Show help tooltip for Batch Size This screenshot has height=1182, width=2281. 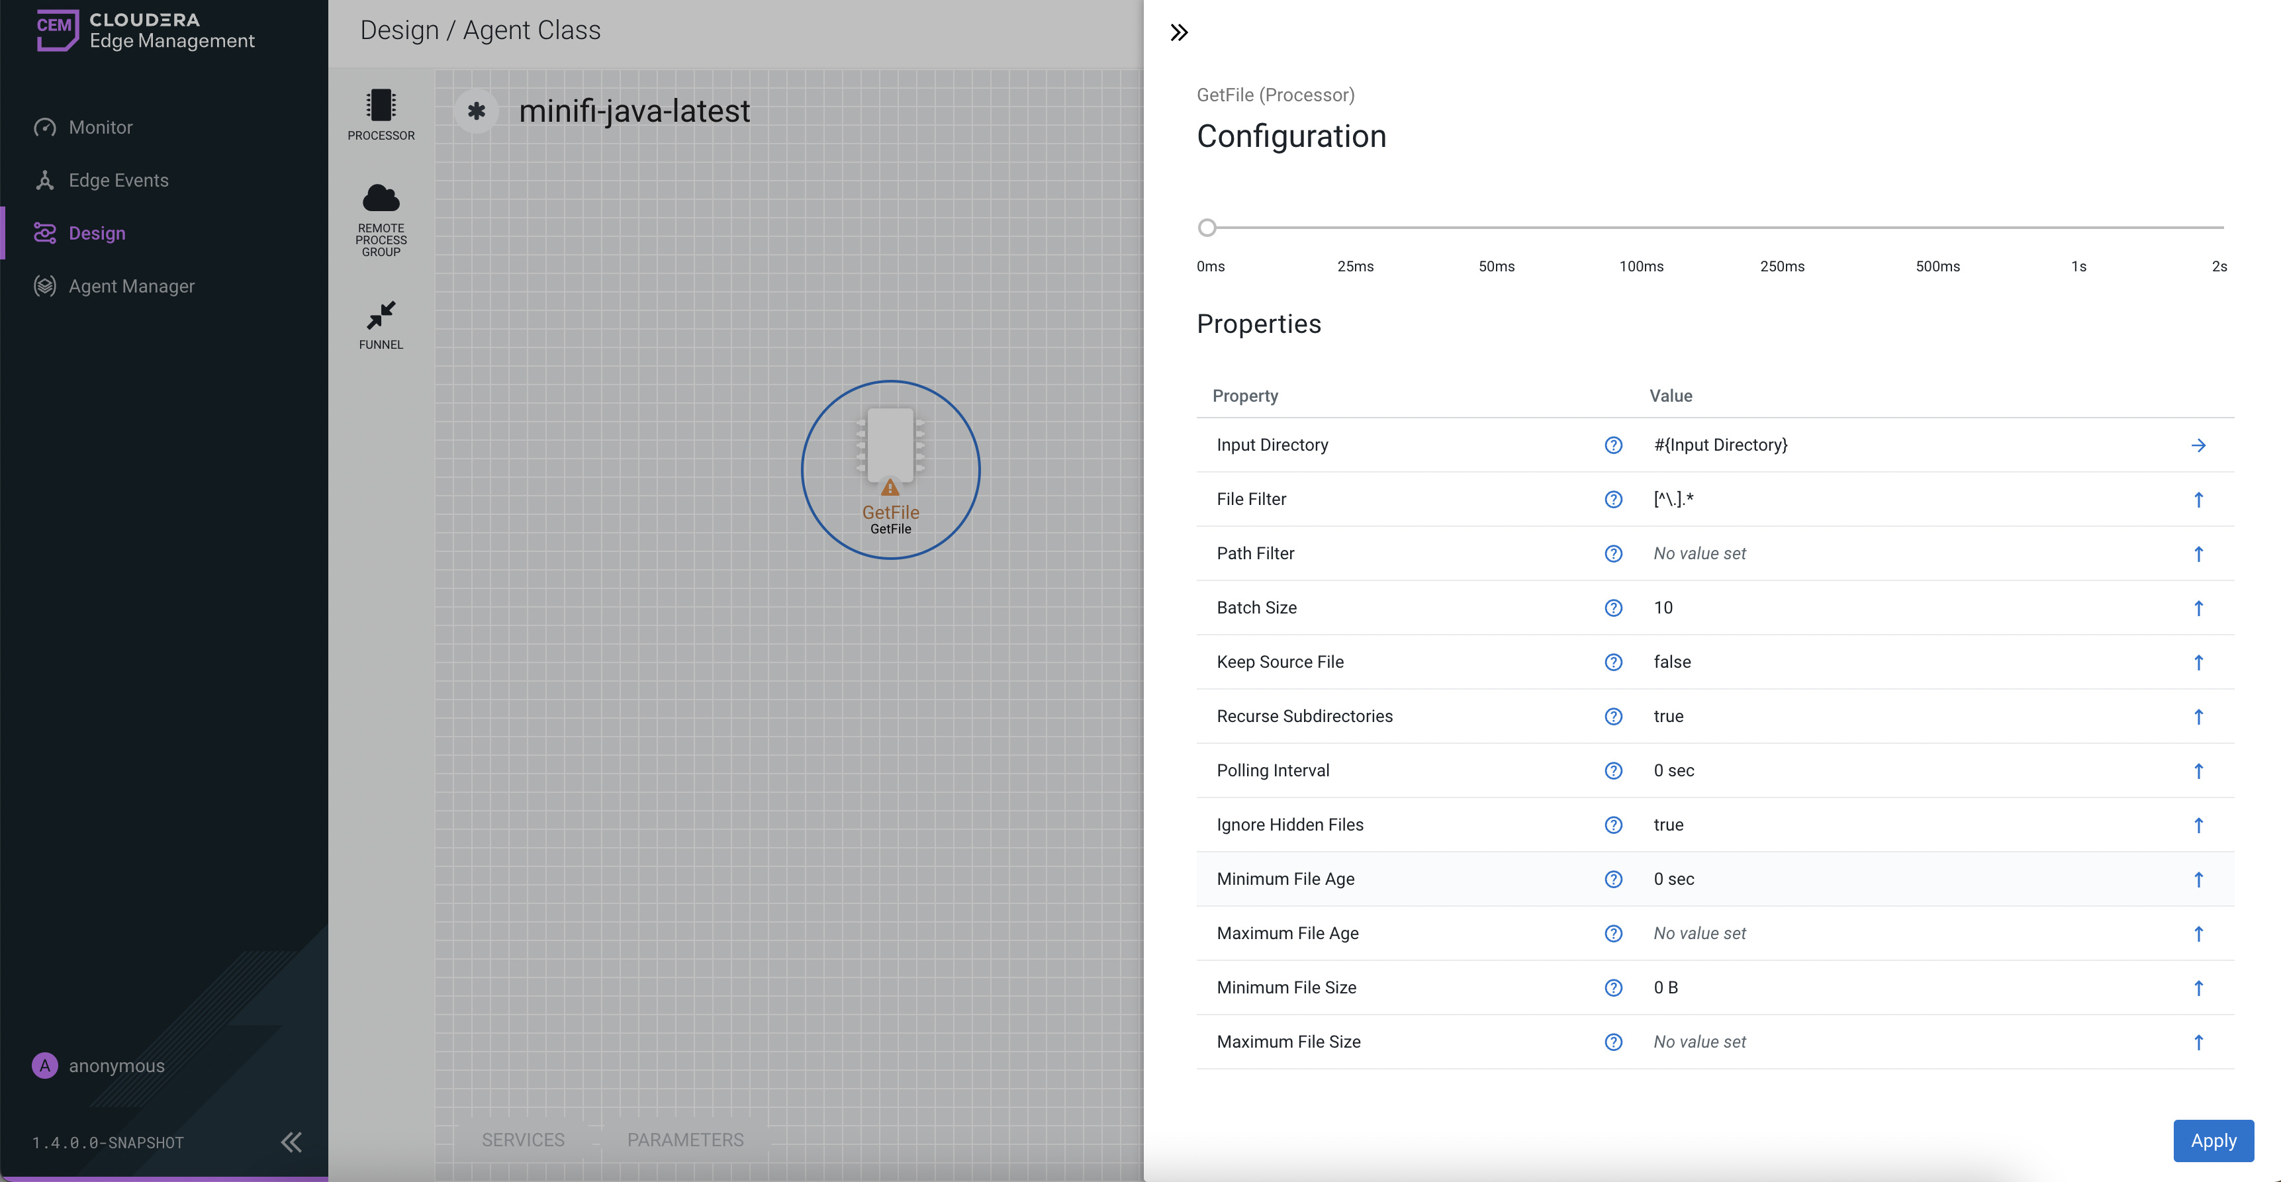1613,608
